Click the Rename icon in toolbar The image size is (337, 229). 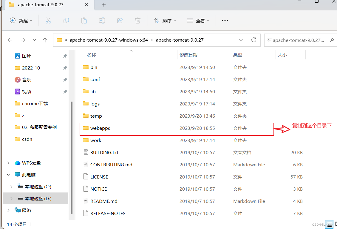[102, 20]
